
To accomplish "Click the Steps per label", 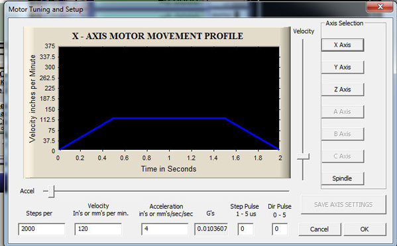I will [39, 214].
